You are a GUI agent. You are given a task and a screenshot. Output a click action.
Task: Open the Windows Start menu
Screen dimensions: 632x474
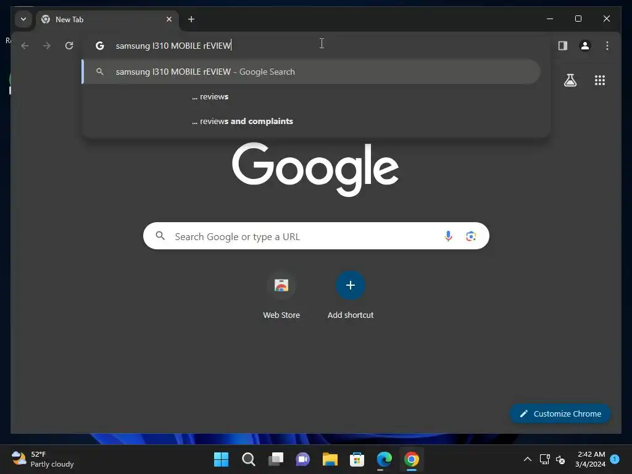[221, 459]
